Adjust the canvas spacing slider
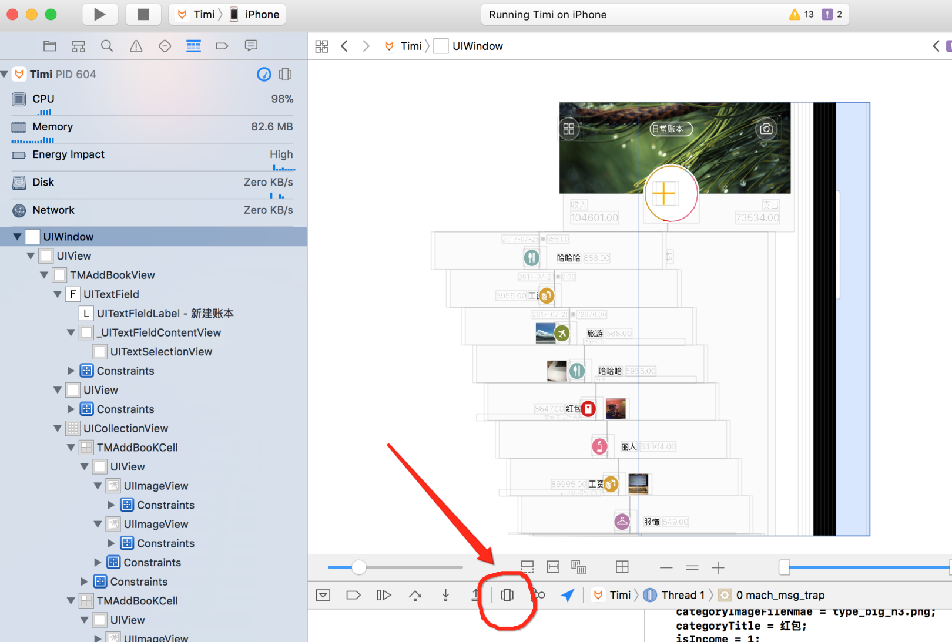 tap(360, 567)
